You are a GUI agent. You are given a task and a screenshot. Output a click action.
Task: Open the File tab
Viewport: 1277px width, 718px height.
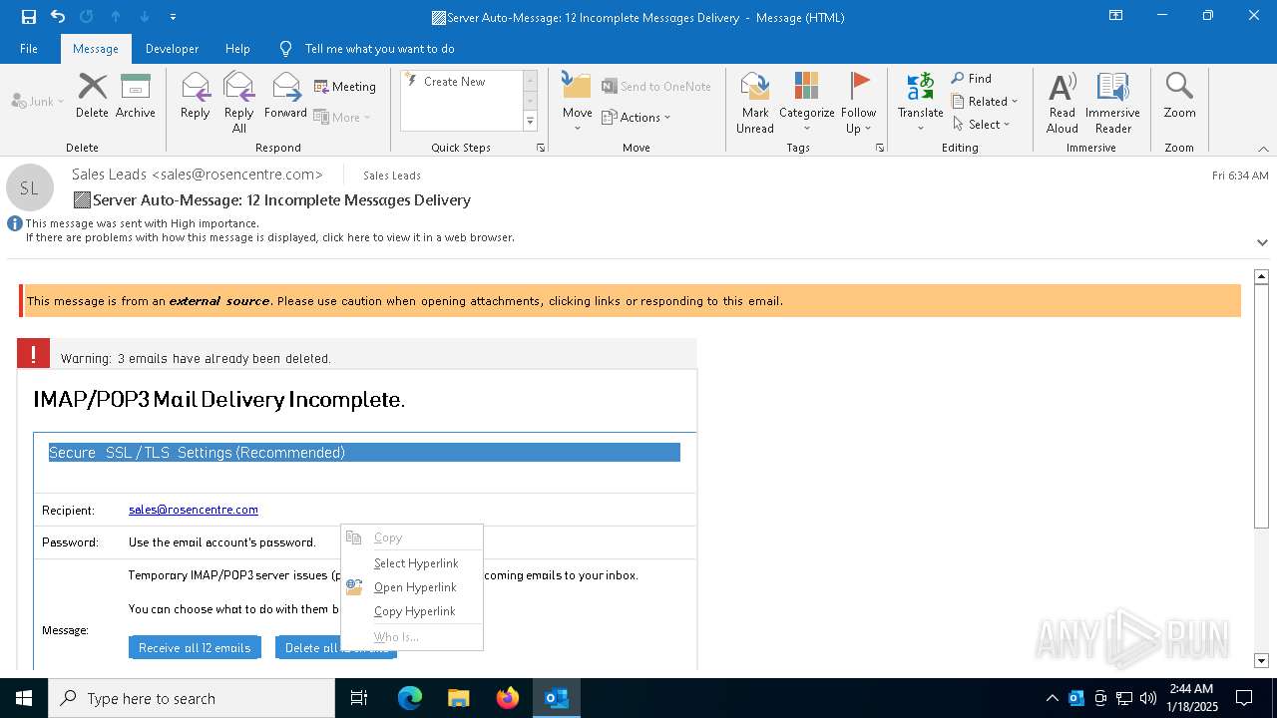tap(29, 49)
